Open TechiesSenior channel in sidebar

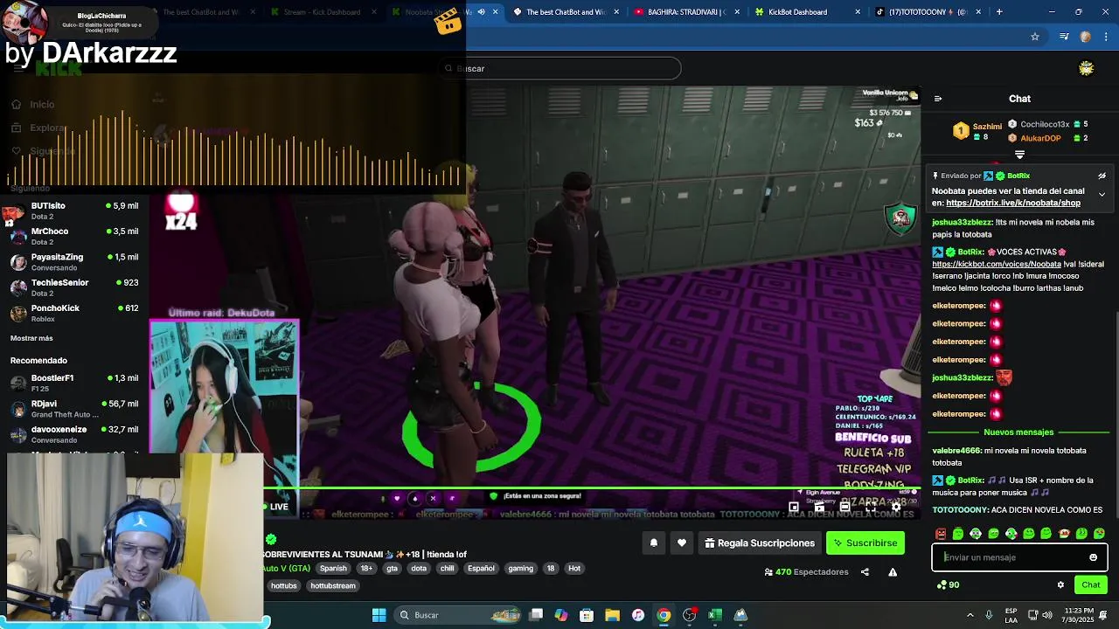(74, 287)
